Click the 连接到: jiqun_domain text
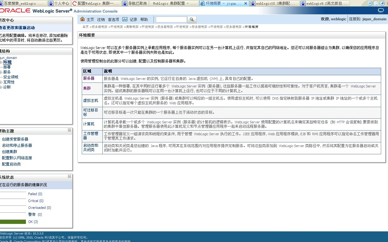 367,19
